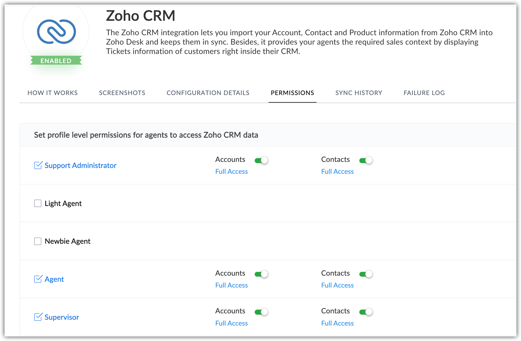Click the Contacts label in Agent row
Image resolution: width=521 pixels, height=341 pixels.
point(336,273)
